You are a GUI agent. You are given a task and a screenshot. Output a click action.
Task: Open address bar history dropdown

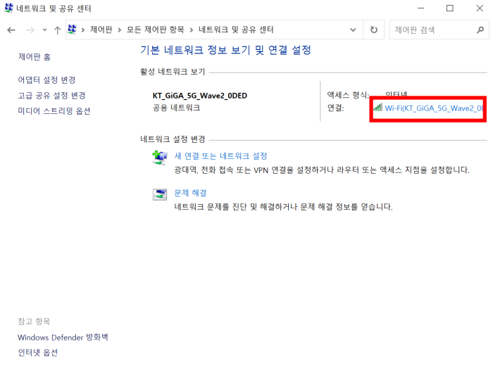coord(353,30)
